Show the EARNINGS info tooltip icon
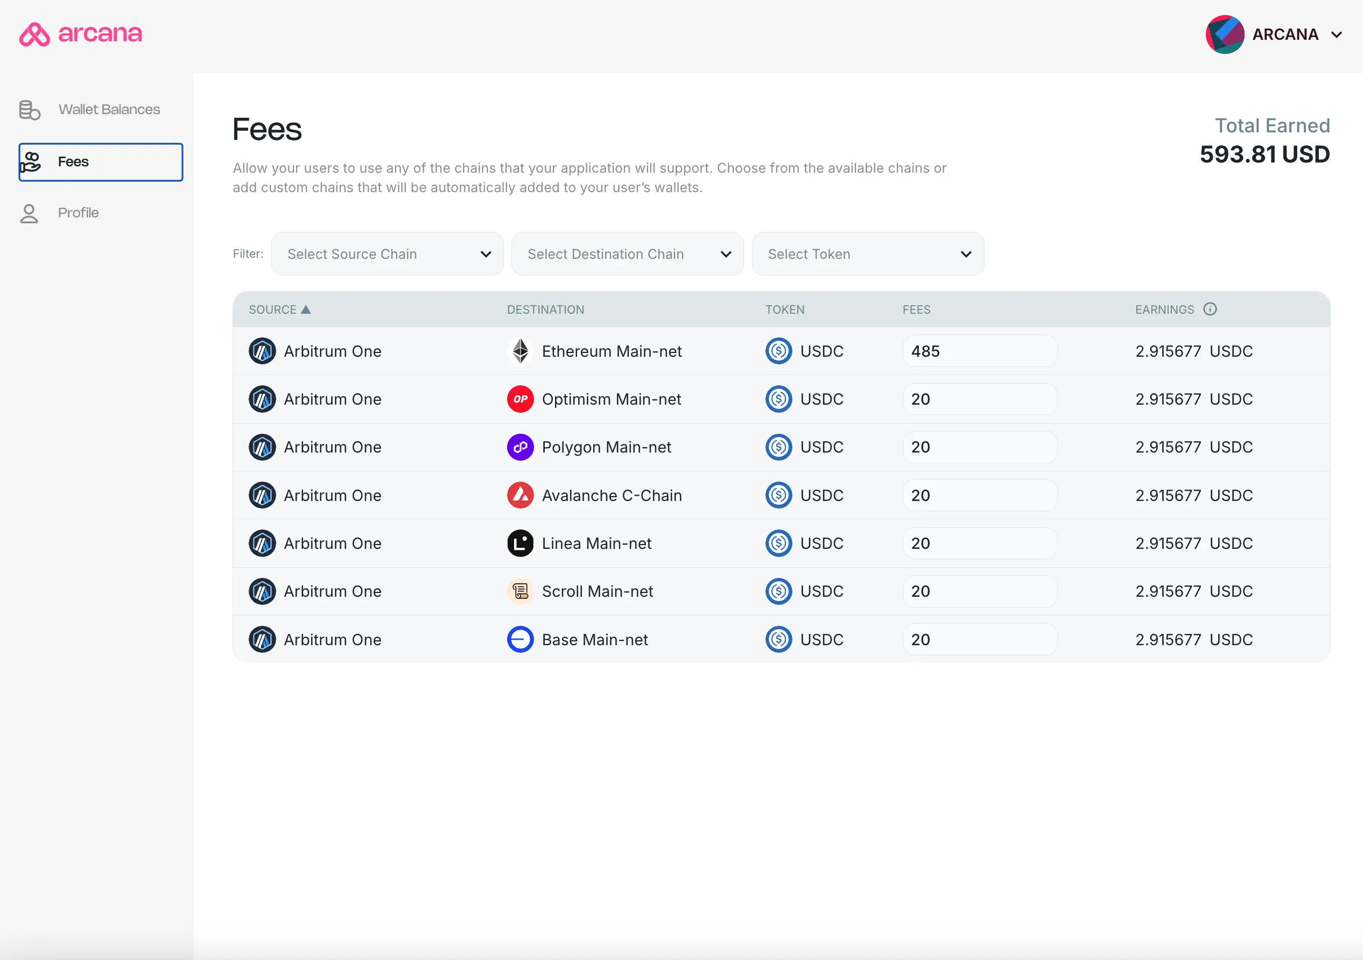 [x=1210, y=309]
